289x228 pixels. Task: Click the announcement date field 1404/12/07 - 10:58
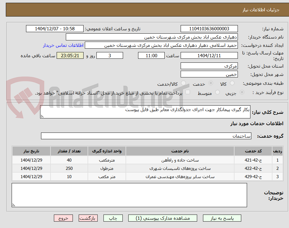click(55, 29)
